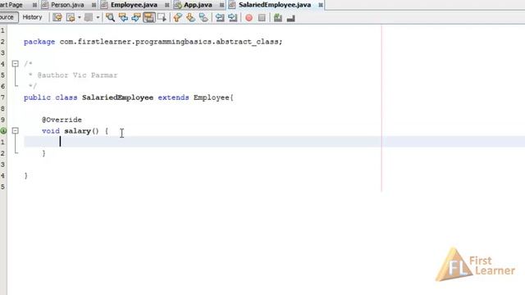The height and width of the screenshot is (295, 525).
Task: Click Find Selection magnifier icon
Action: pyautogui.click(x=110, y=17)
